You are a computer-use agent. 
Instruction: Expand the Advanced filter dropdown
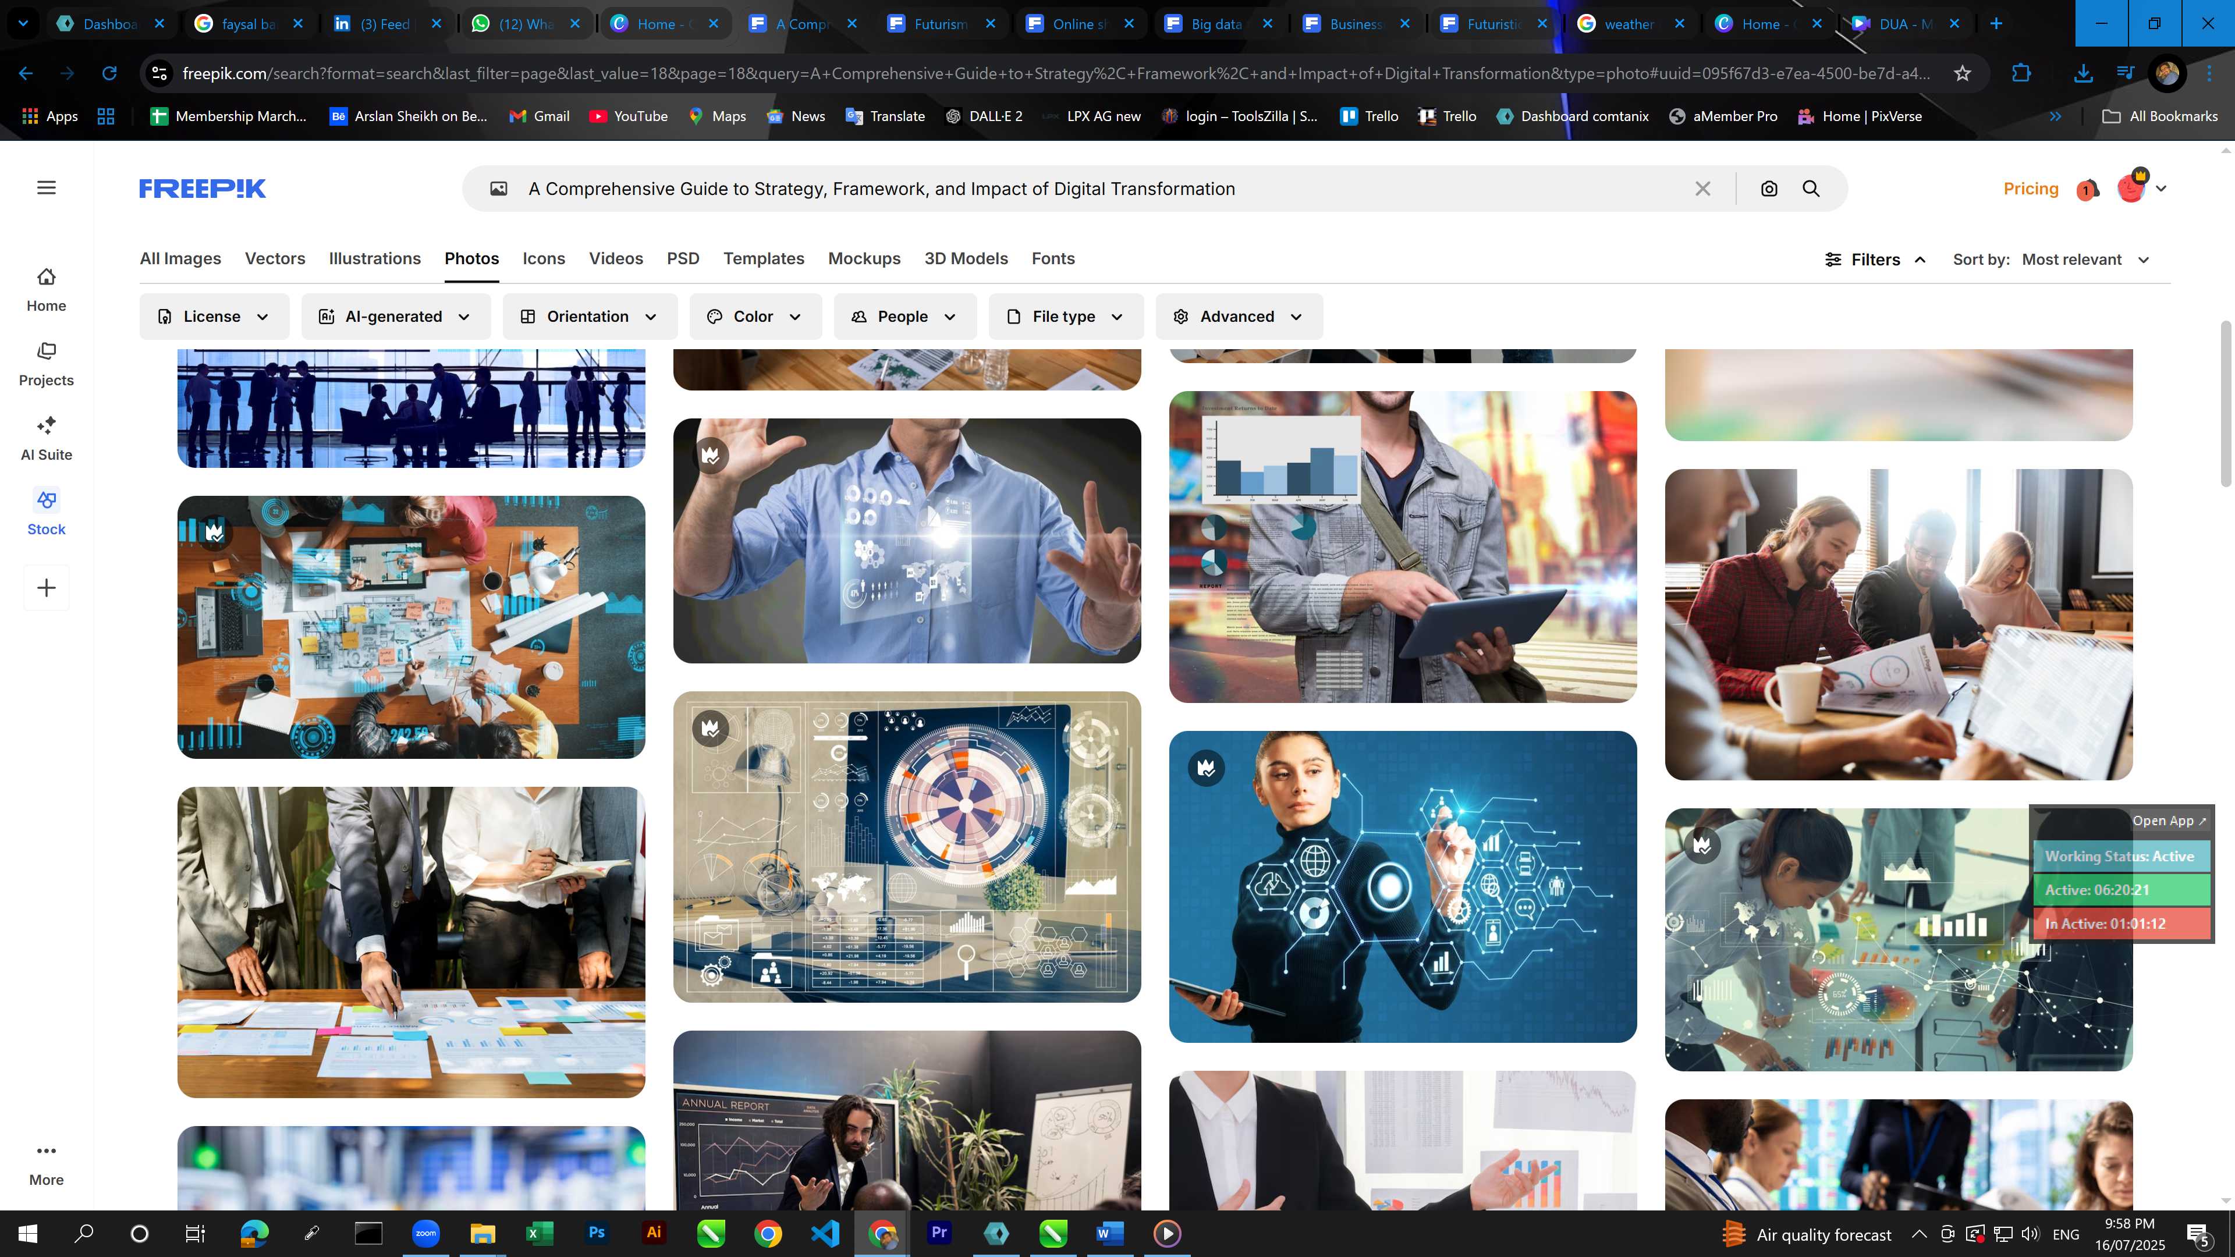tap(1239, 317)
